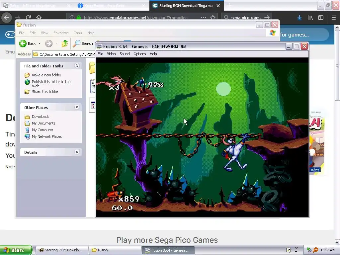Go back in Firefox browser

pos(7,17)
